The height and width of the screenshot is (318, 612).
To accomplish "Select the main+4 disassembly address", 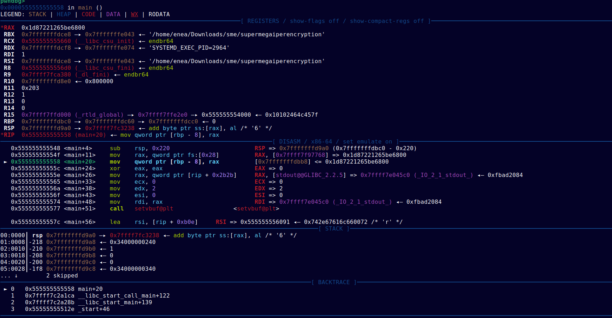I will [x=36, y=148].
